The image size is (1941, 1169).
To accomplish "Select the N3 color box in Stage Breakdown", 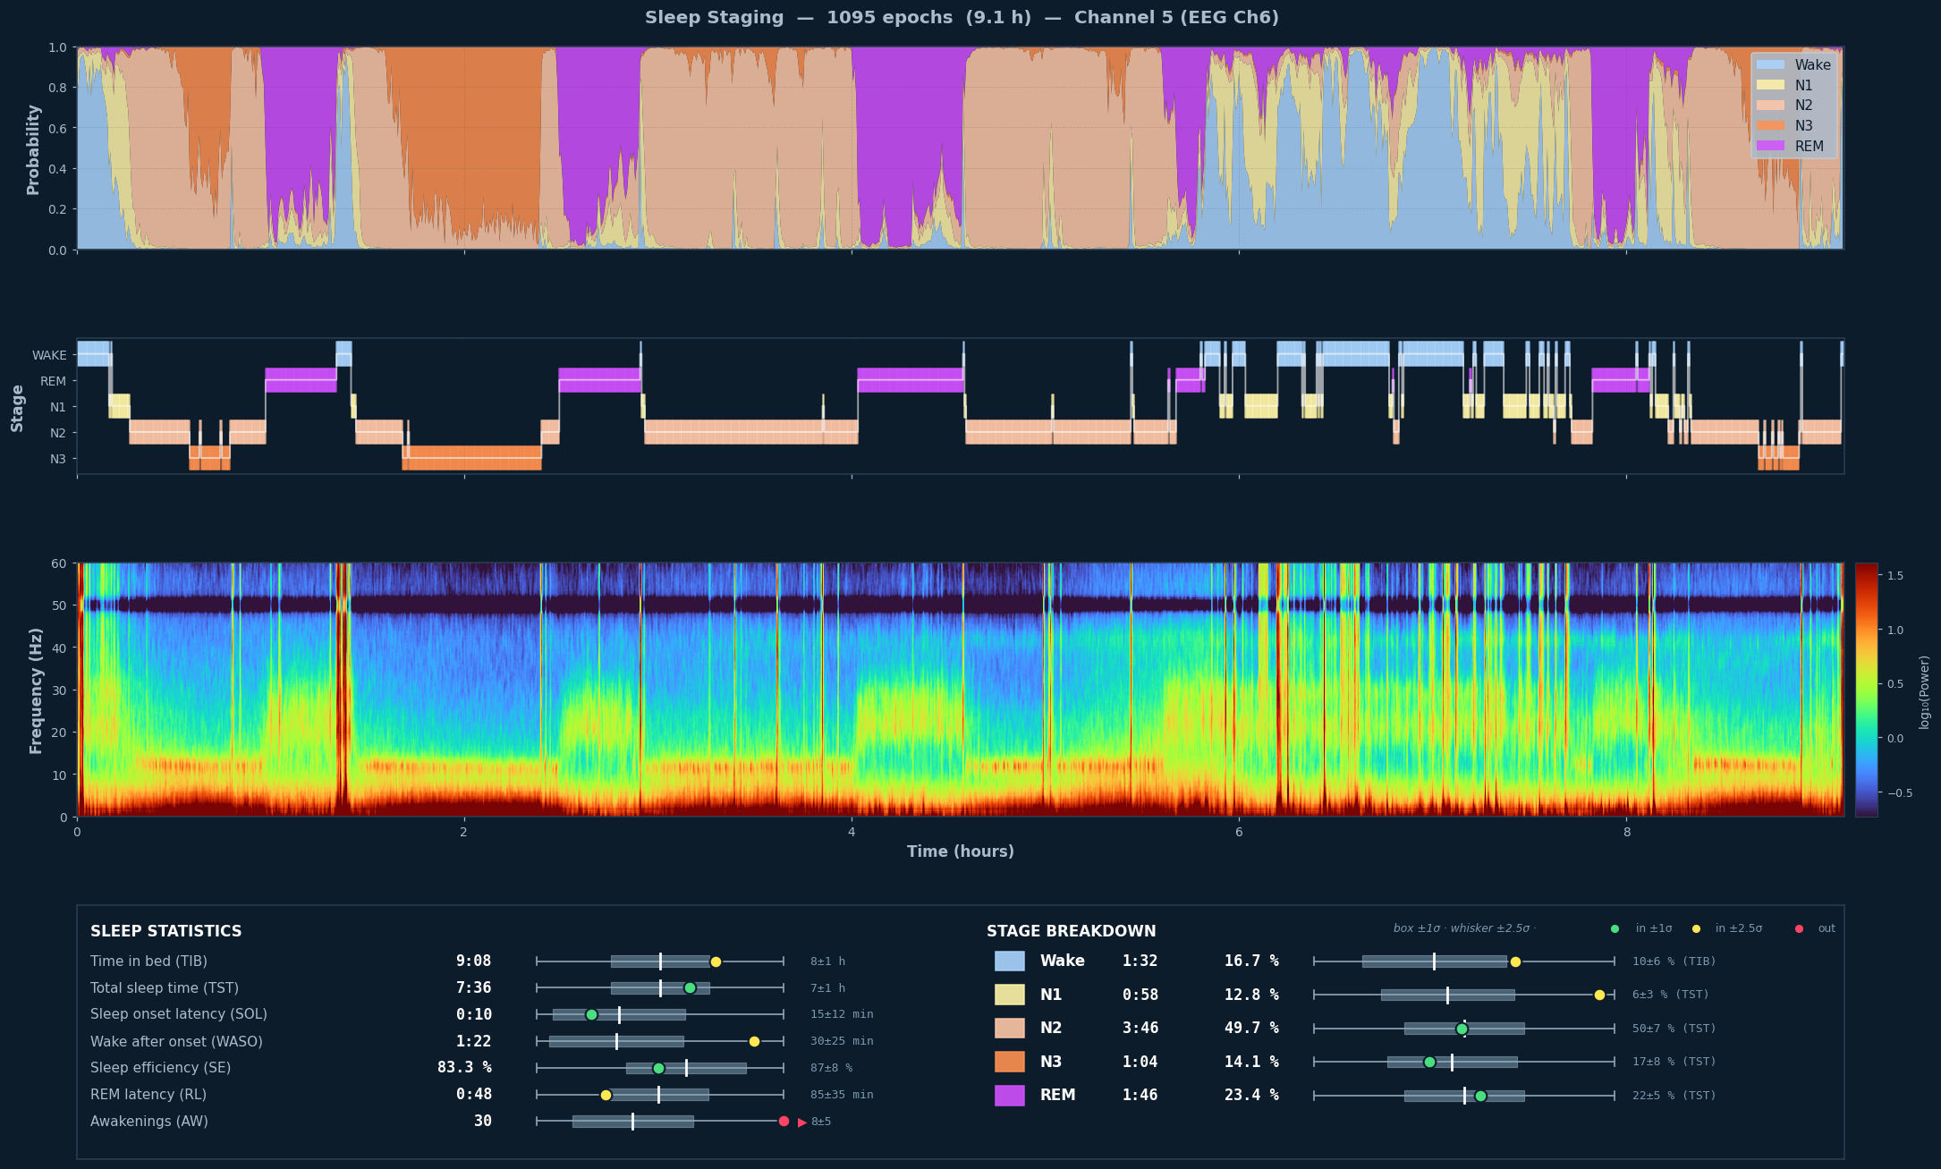I will point(1010,1062).
